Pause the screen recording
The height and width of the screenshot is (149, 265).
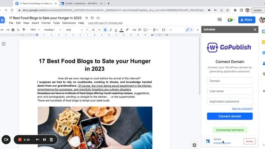[44, 140]
